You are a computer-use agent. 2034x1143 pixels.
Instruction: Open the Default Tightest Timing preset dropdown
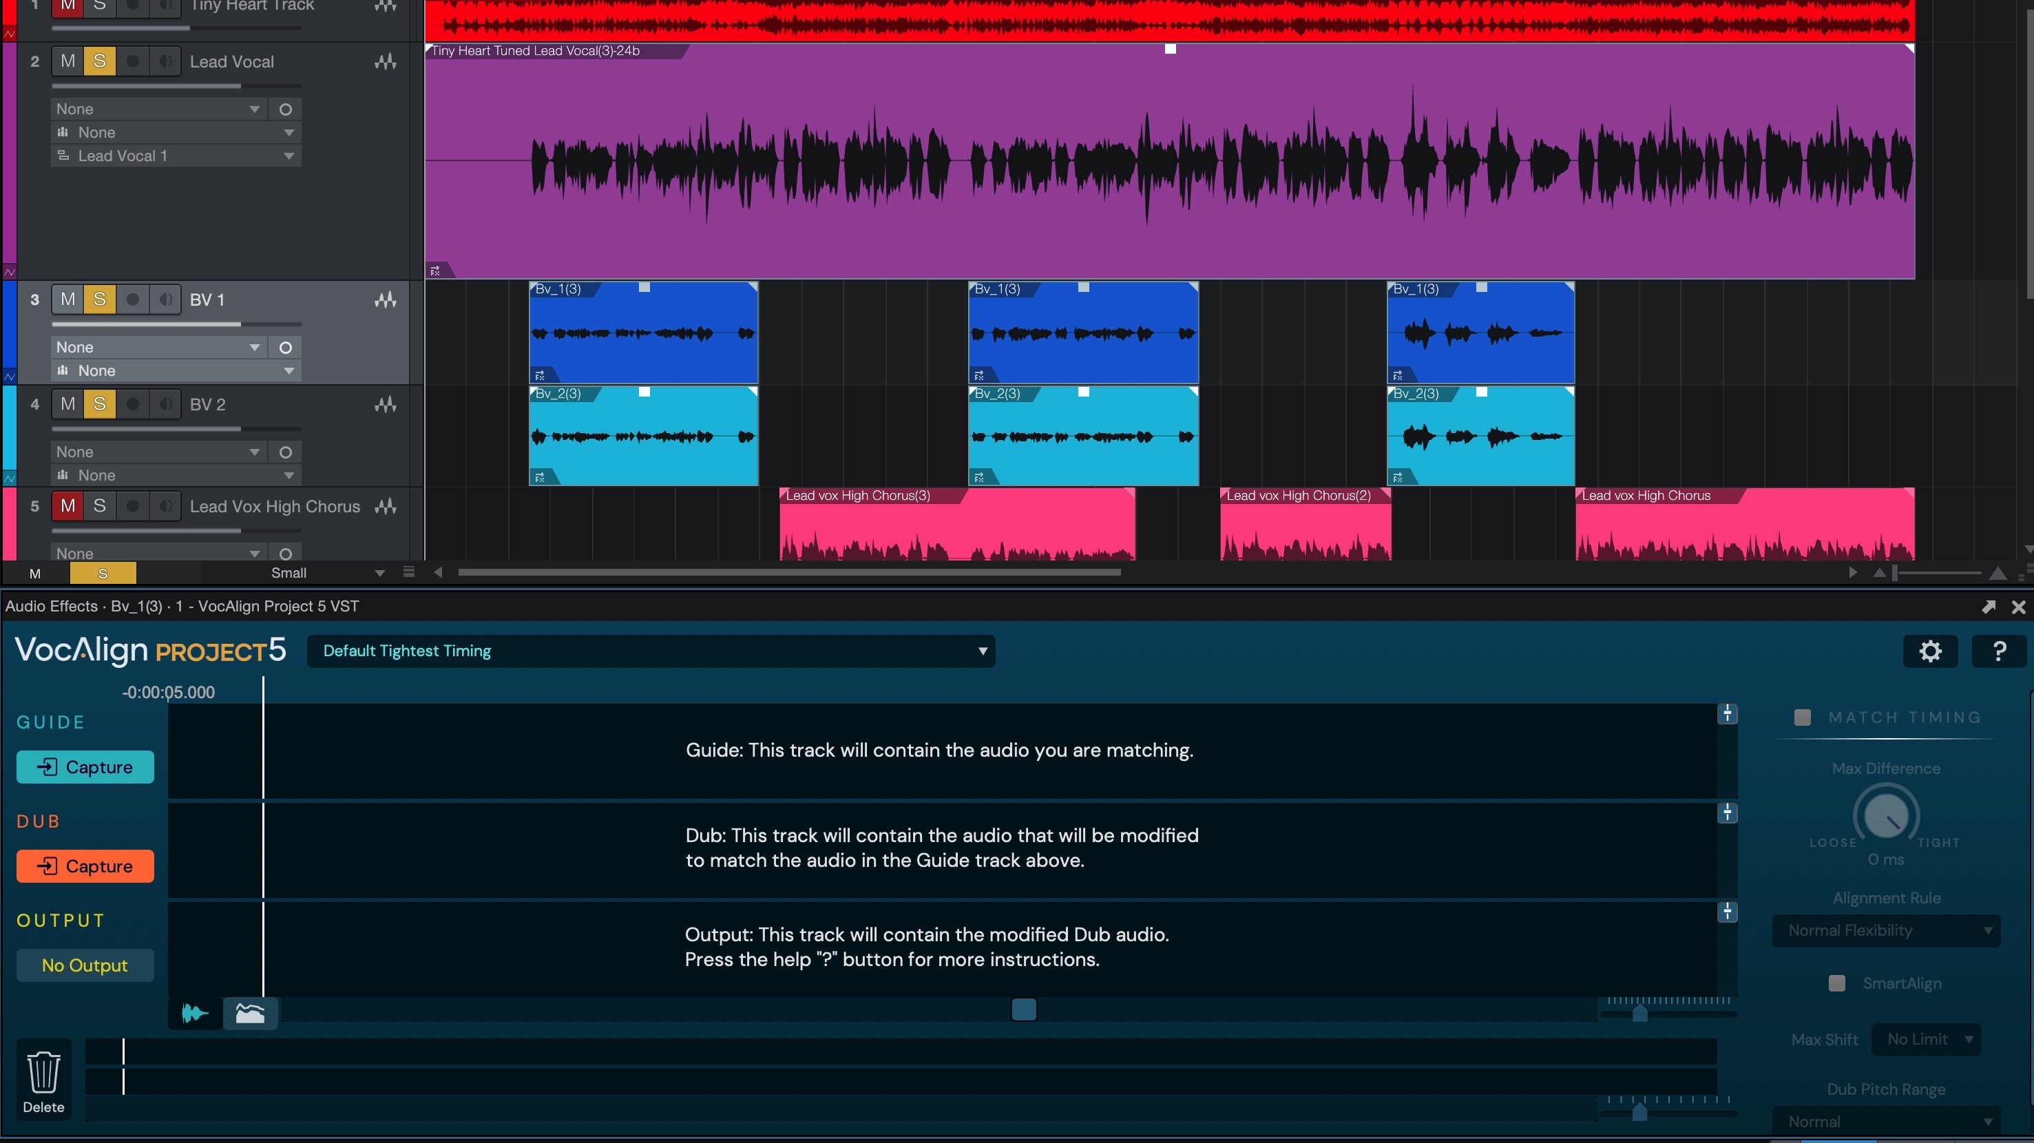tap(651, 651)
